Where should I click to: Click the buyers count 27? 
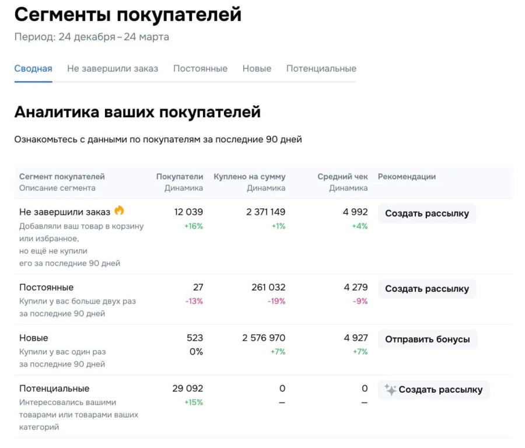click(198, 287)
